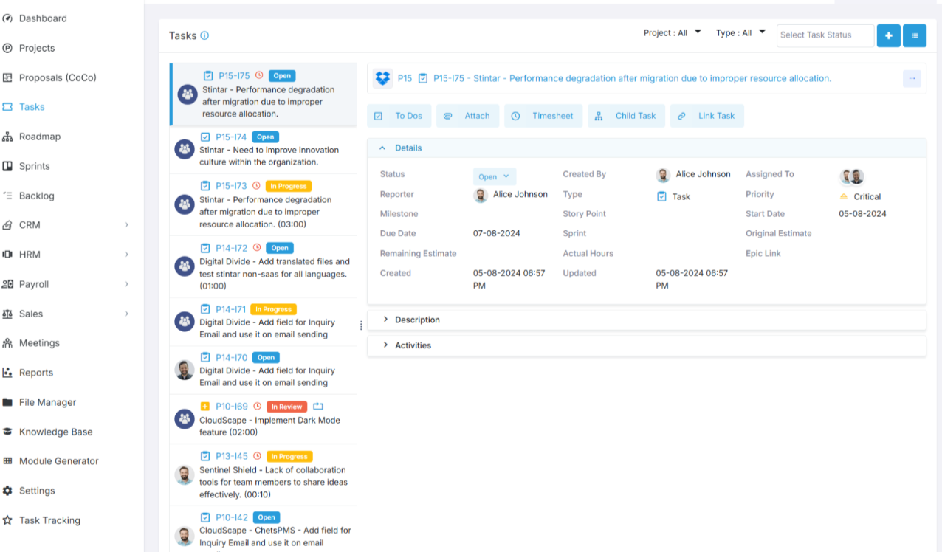The width and height of the screenshot is (942, 552).
Task: Click the To Dos button
Action: point(399,116)
